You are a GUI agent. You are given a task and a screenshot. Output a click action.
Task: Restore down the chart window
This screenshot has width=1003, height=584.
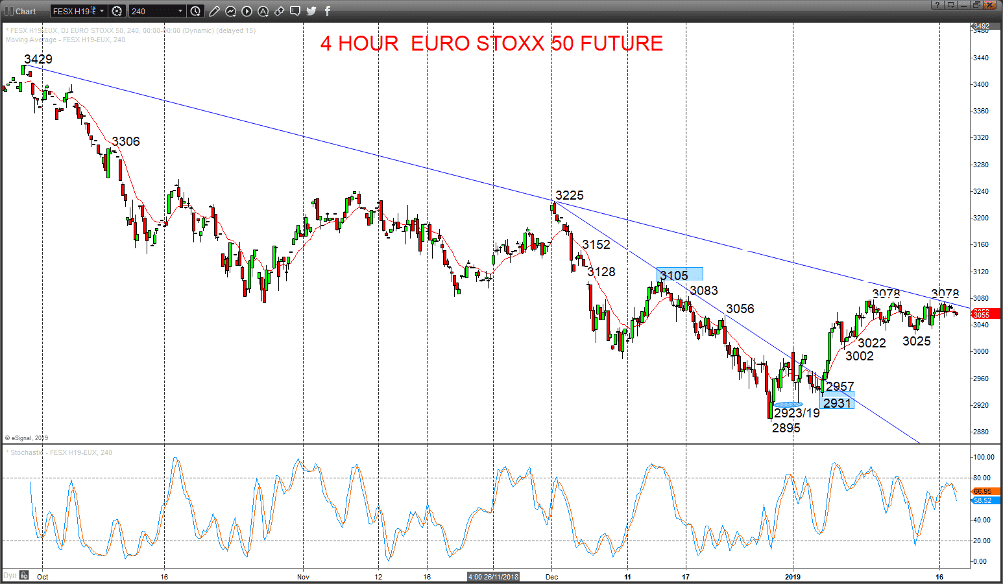click(976, 5)
